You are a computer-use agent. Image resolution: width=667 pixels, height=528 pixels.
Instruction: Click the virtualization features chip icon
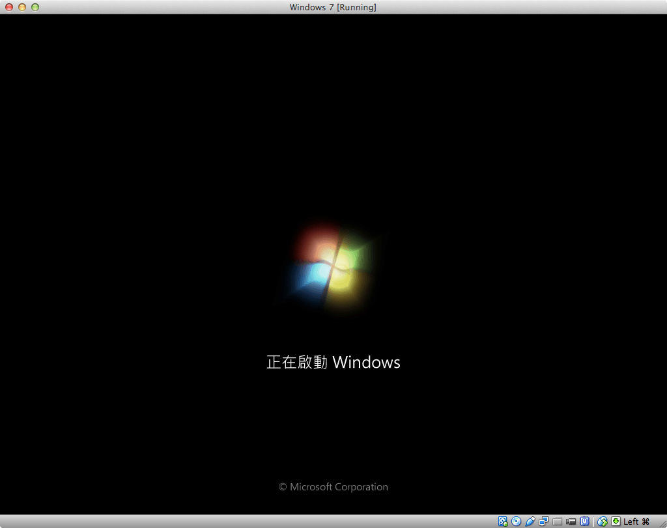coord(586,521)
